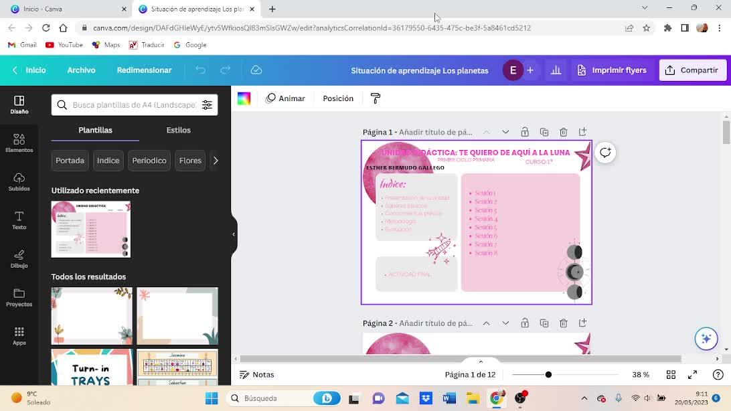
Task: Open the background color swatch
Action: [x=244, y=98]
